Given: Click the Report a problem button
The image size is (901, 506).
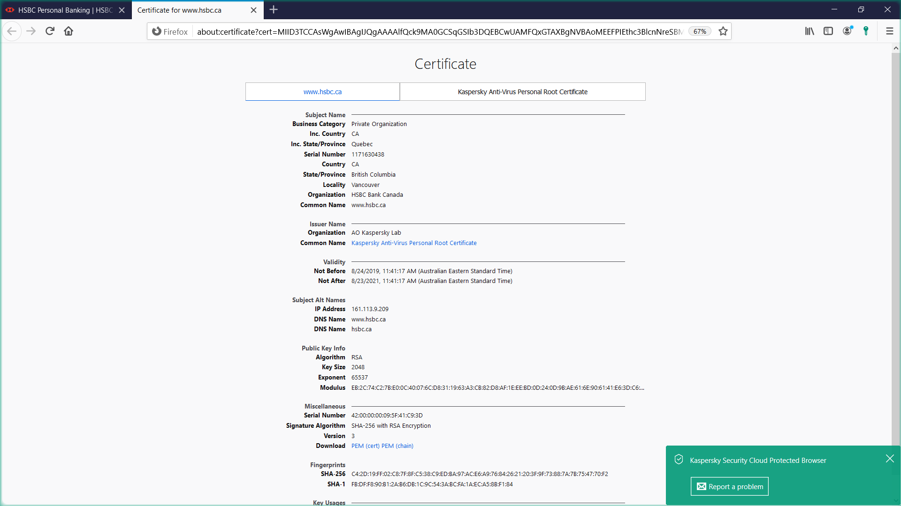Looking at the screenshot, I should 729,486.
